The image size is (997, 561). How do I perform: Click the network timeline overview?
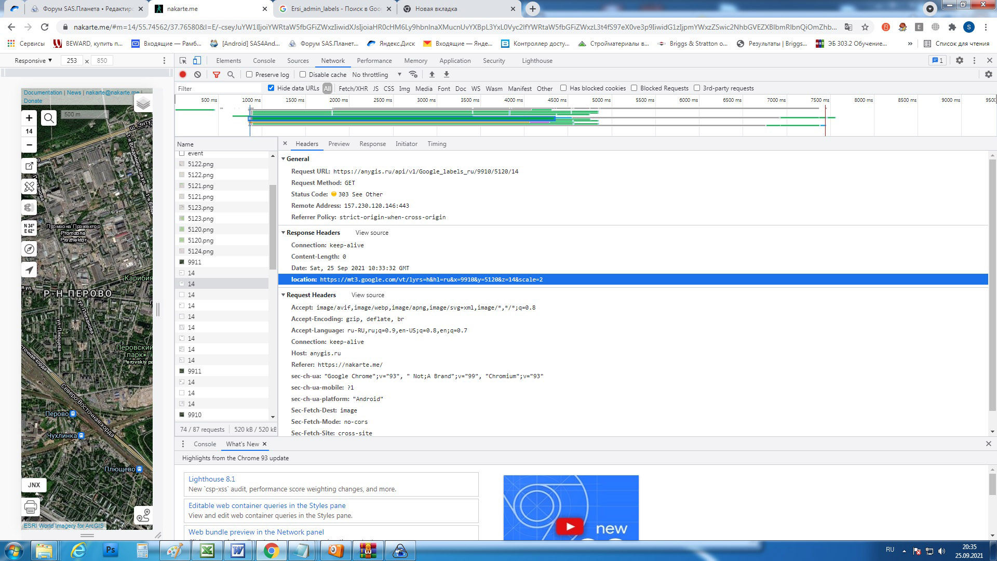pos(519,118)
